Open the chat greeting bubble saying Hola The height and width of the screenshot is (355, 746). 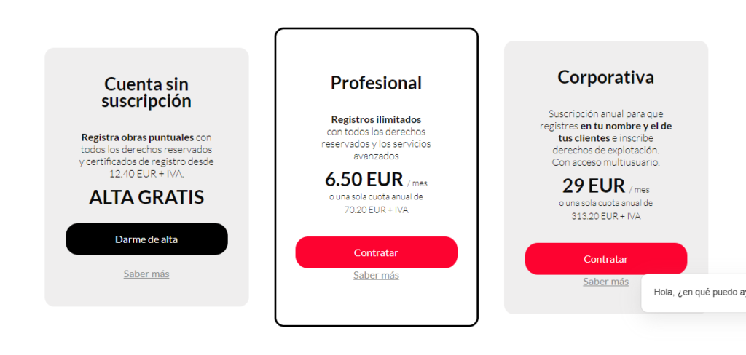[x=694, y=292]
